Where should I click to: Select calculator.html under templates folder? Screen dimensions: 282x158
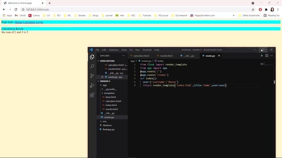tap(113, 101)
